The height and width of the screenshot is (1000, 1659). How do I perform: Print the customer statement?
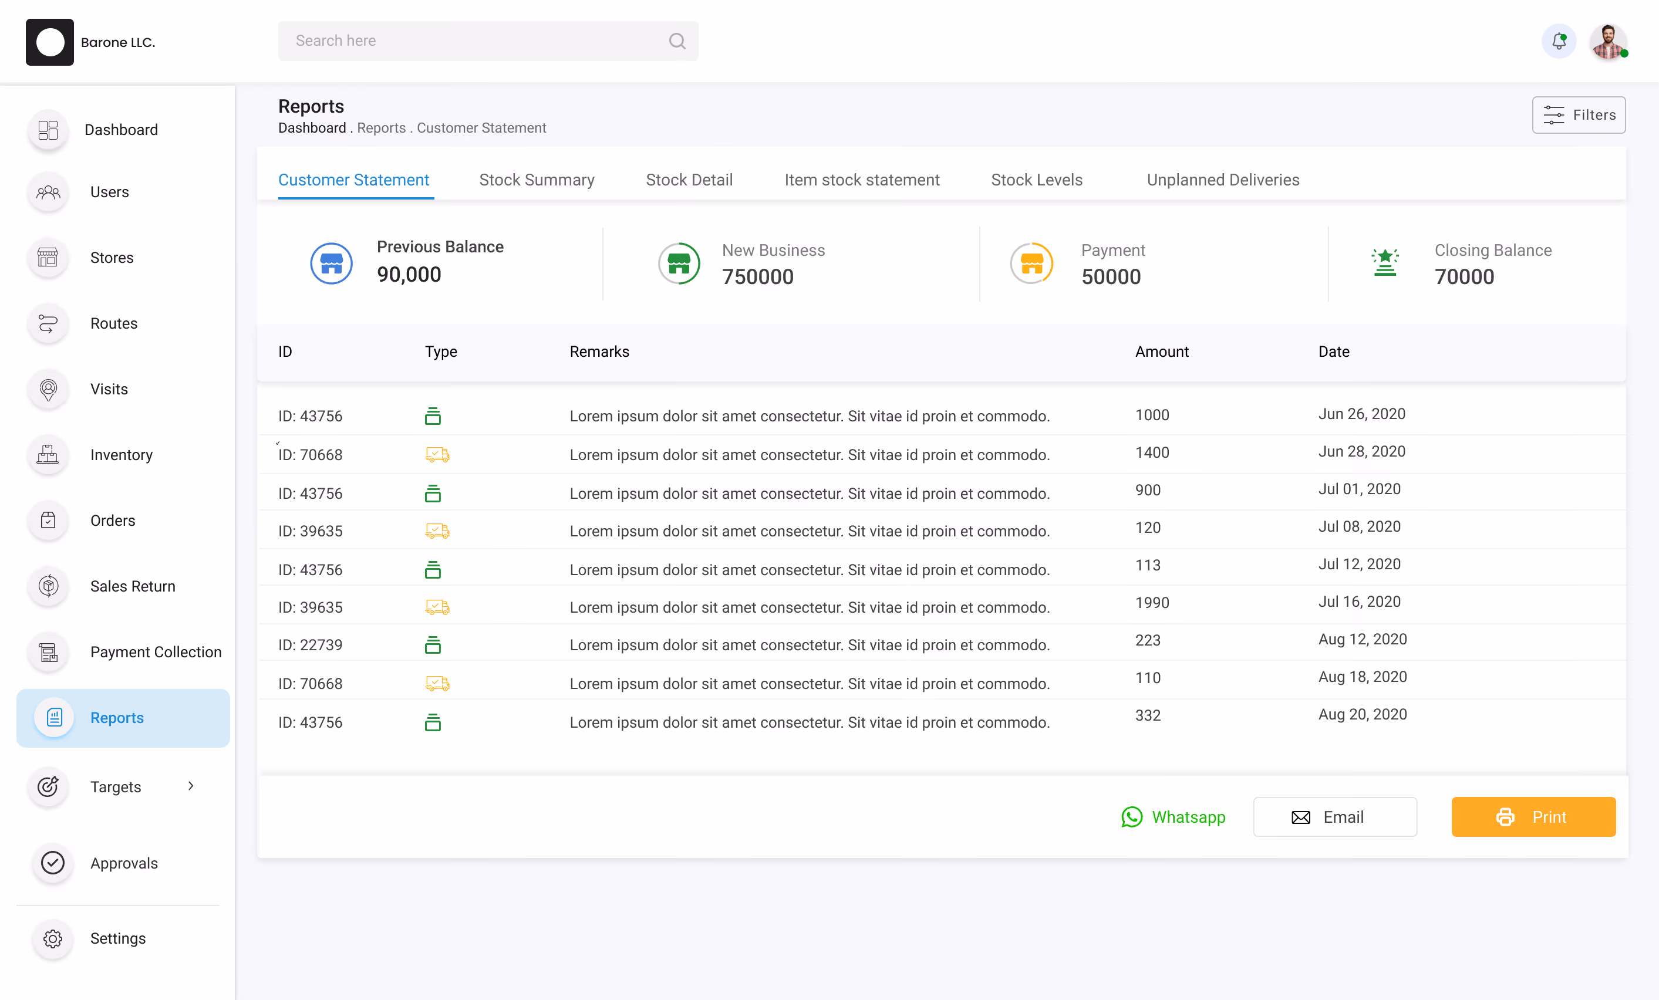1533,817
